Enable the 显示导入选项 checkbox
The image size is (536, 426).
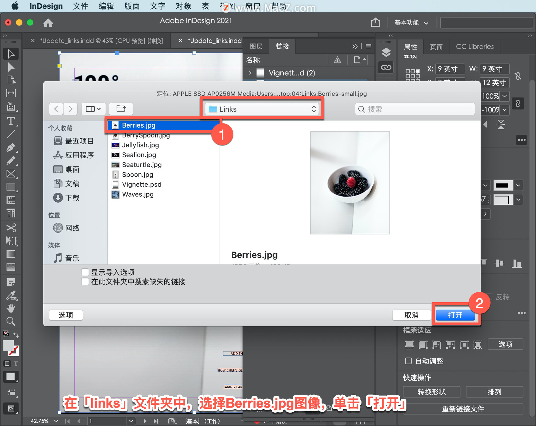coord(85,272)
